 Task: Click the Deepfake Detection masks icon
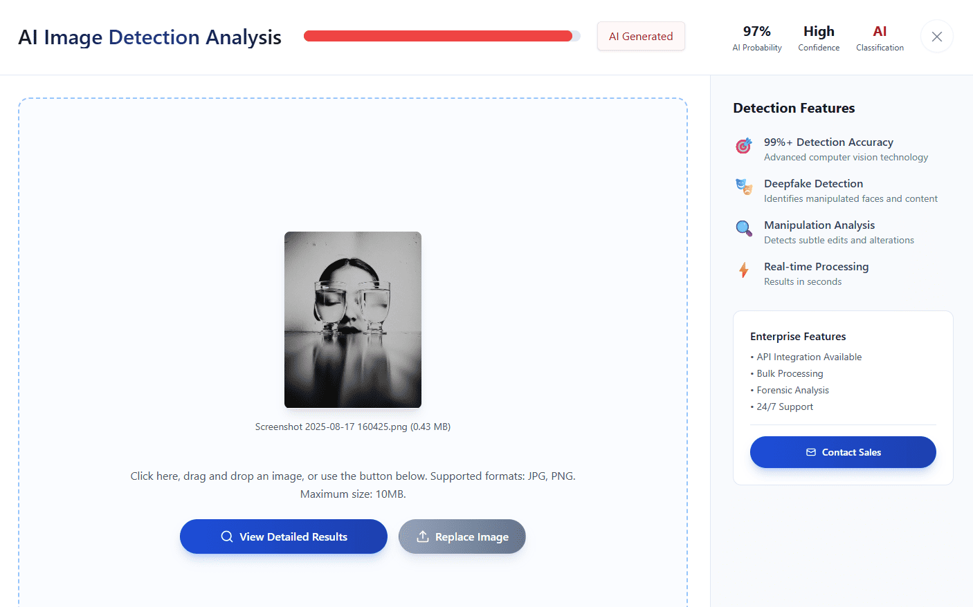pos(744,187)
